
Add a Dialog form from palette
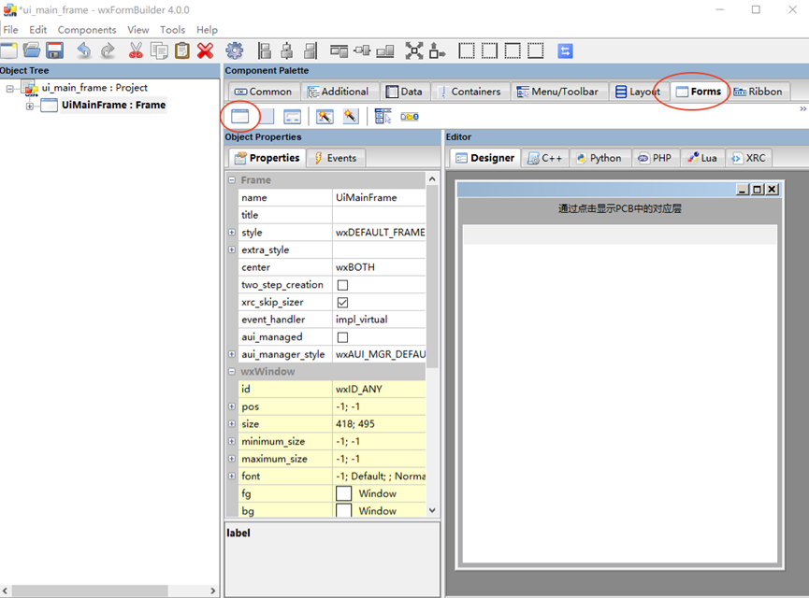point(292,117)
